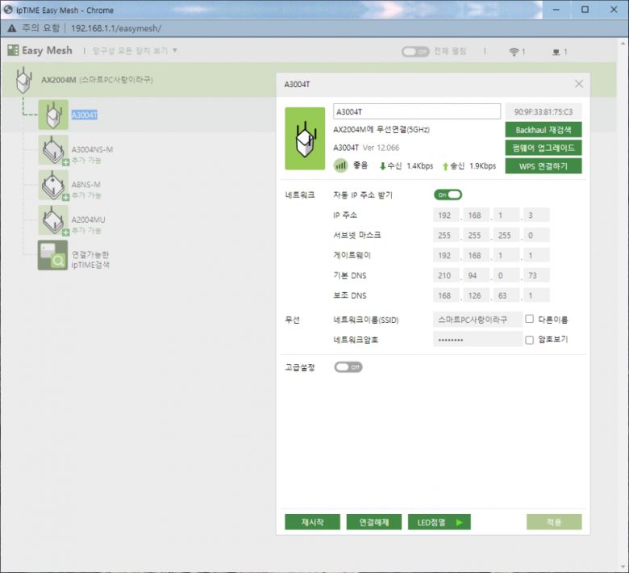Click the page scrollbar down arrow
629x573 pixels.
[x=623, y=567]
